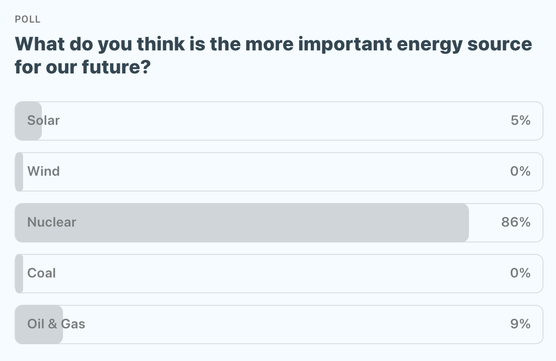Click the 0% result next to Wind
Screen dimensions: 556x361
[x=520, y=171]
